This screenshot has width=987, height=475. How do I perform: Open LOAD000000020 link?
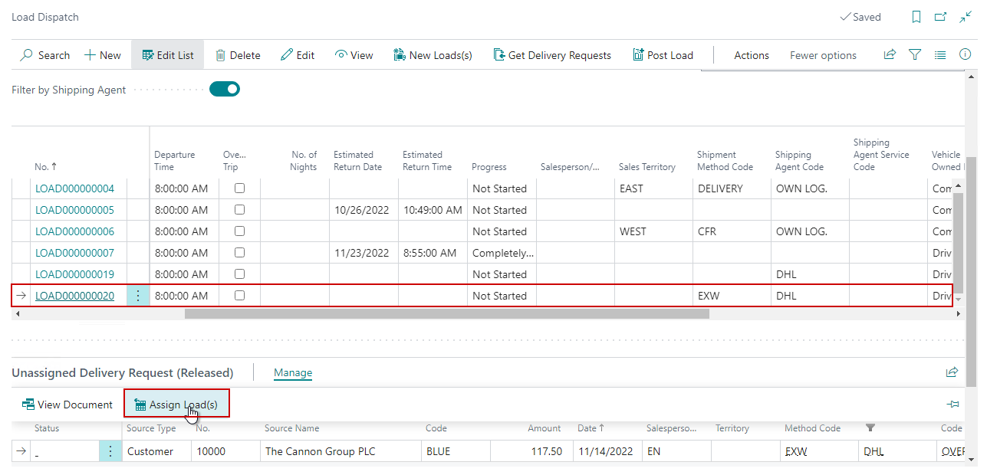point(74,296)
